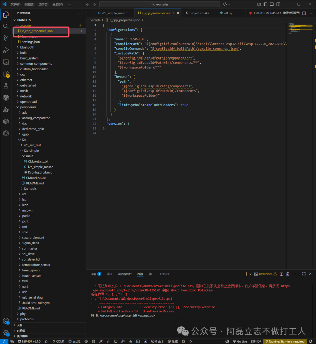This screenshot has width=316, height=344.
Task: Click the launch play icon in status bar
Action: (191, 341)
